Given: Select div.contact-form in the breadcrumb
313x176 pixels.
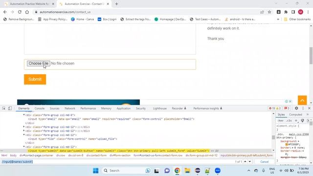Looking at the screenshot, I should pyautogui.click(x=96, y=155).
